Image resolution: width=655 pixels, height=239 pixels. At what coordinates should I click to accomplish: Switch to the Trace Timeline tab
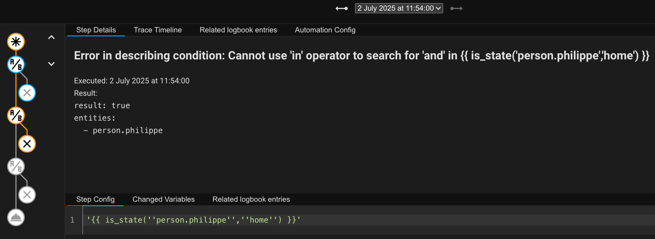coord(158,30)
